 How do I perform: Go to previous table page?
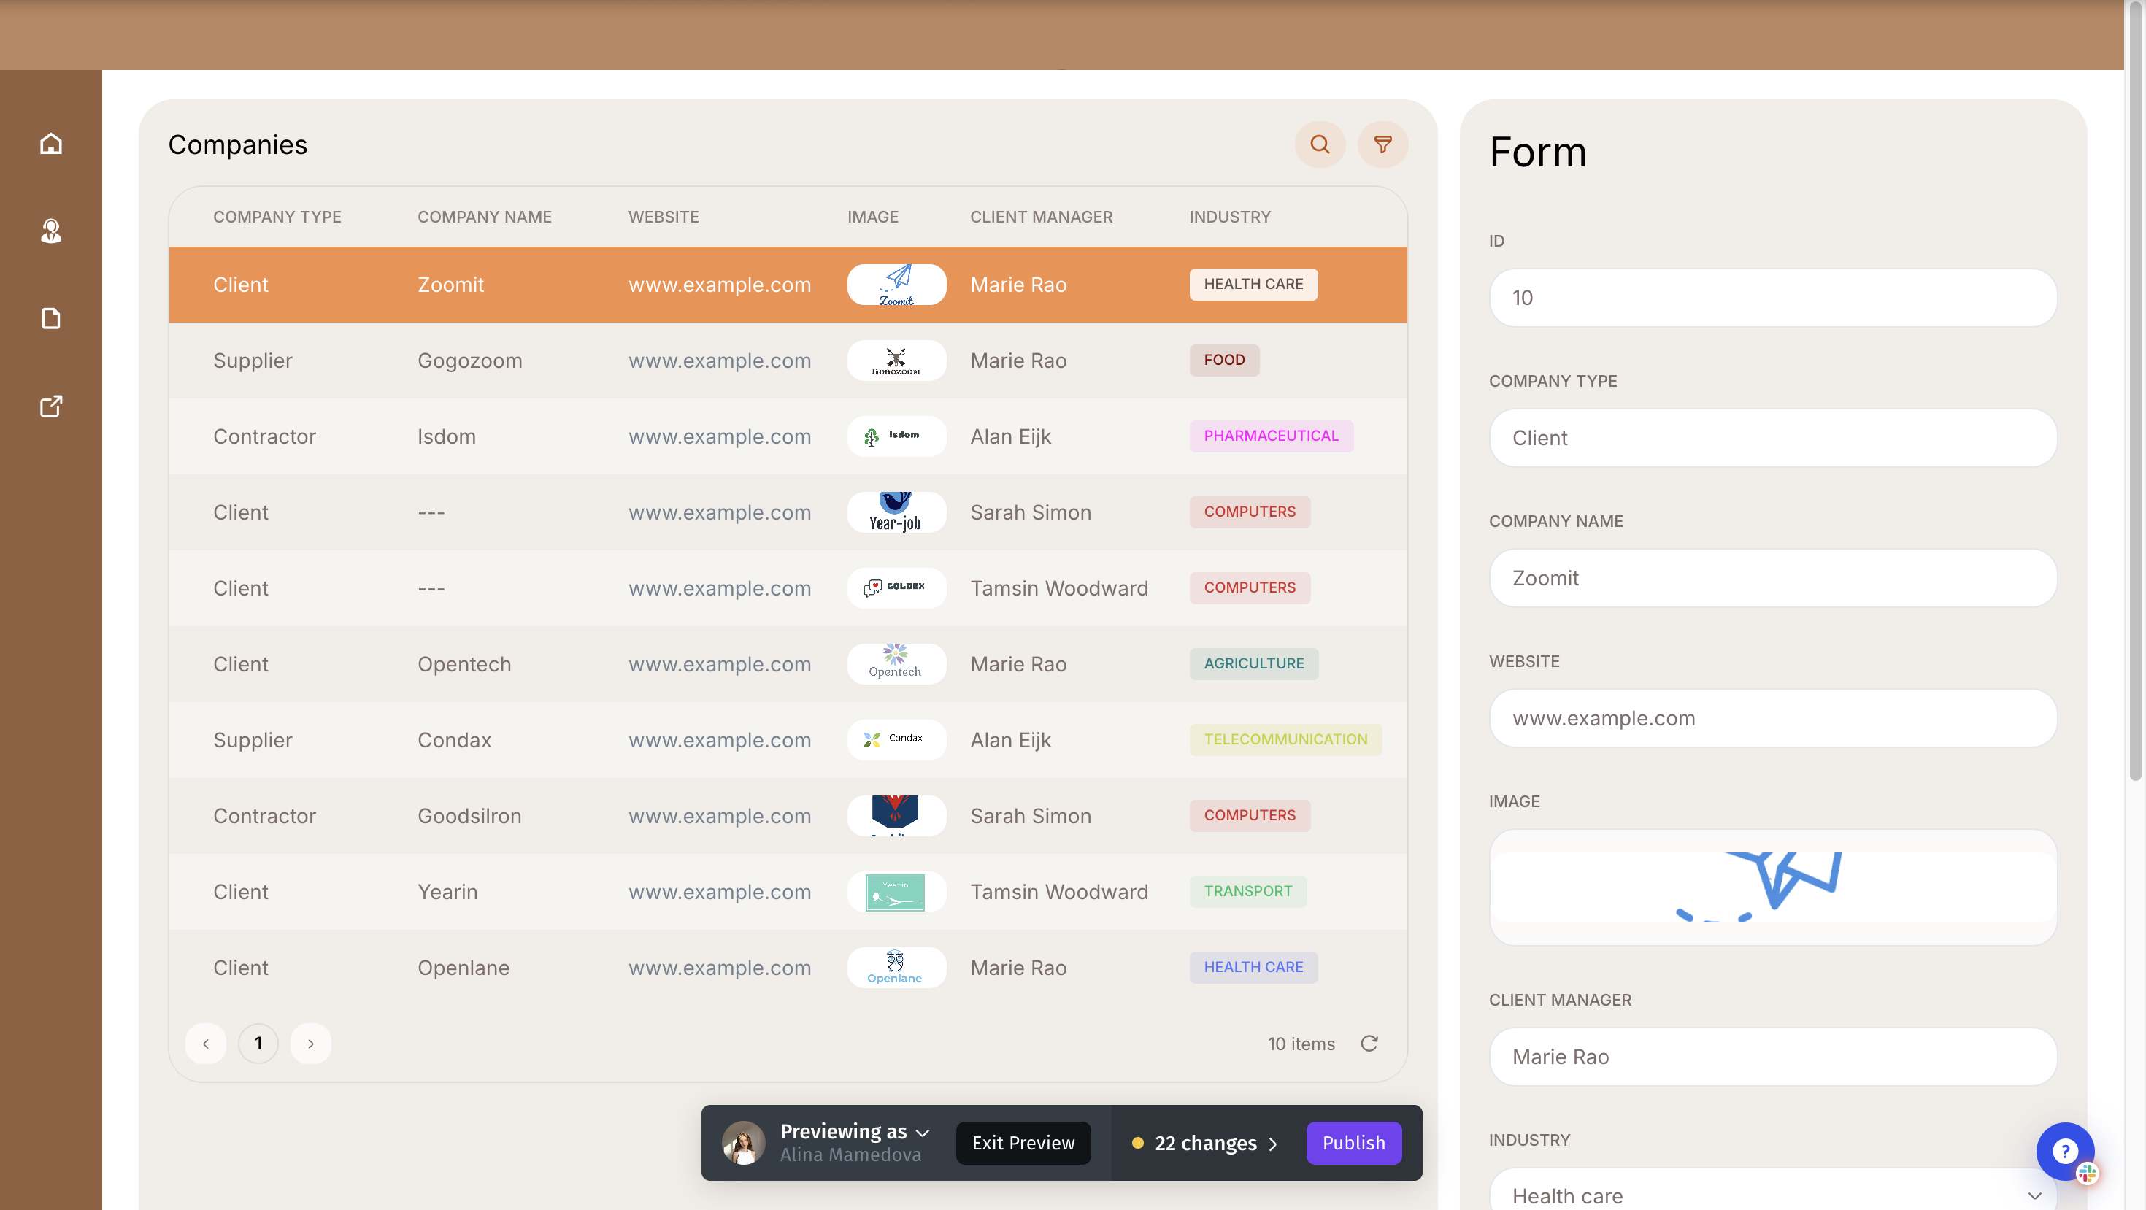[x=206, y=1044]
